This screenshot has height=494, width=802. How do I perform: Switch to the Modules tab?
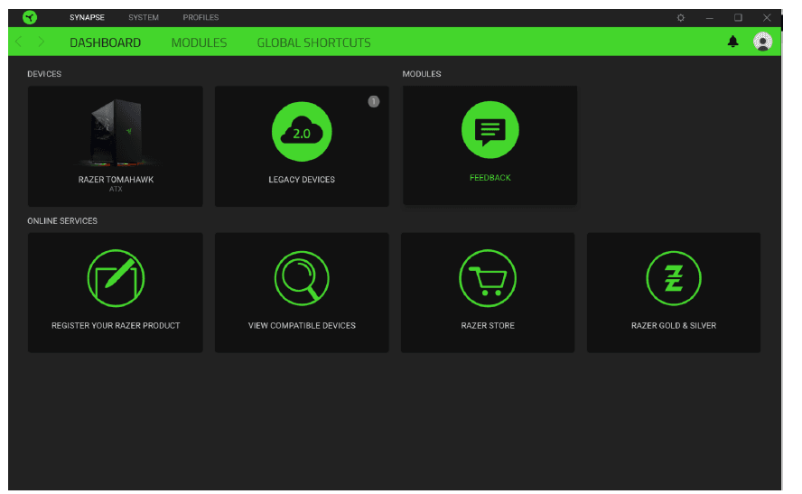click(x=199, y=42)
